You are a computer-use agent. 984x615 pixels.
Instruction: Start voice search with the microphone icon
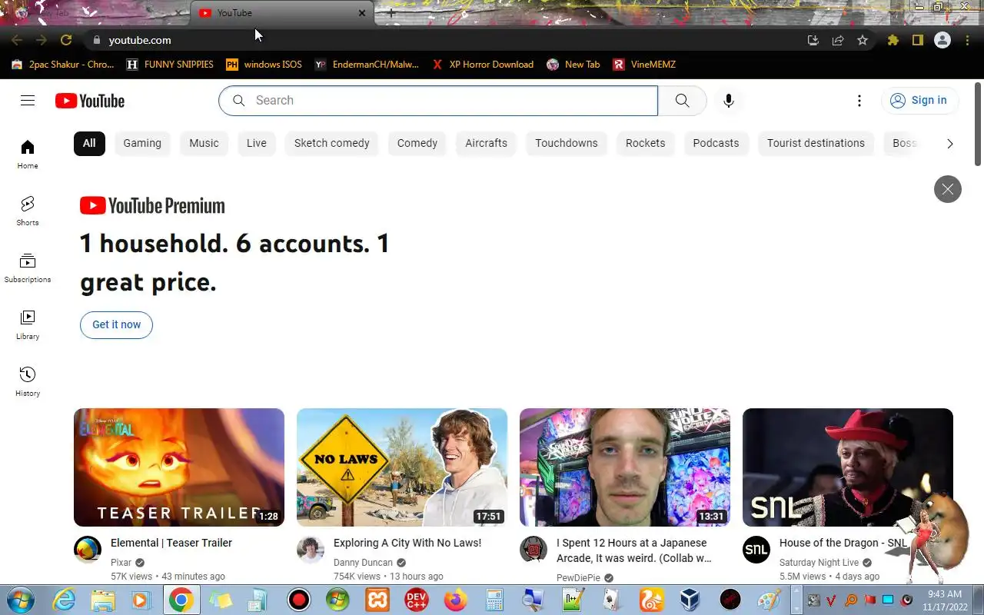729,101
